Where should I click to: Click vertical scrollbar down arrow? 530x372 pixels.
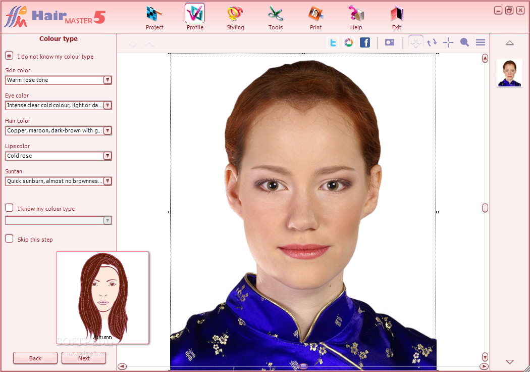[485, 357]
